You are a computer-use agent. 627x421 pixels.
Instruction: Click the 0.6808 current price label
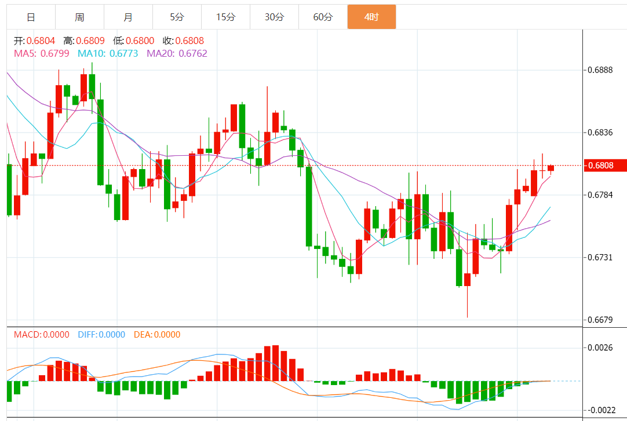(x=605, y=166)
